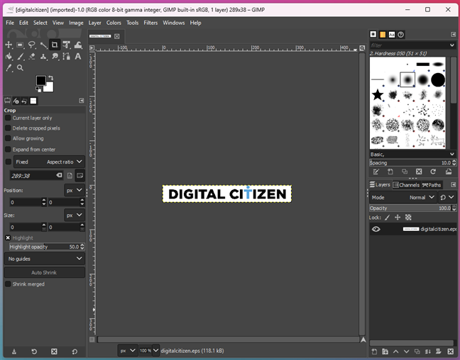
Task: Click the Refresh brushes icon
Action: (433, 171)
